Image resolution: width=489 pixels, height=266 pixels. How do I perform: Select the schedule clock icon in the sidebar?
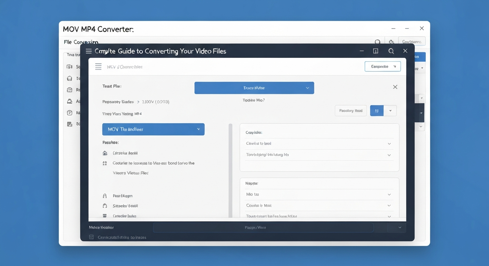pos(69,112)
